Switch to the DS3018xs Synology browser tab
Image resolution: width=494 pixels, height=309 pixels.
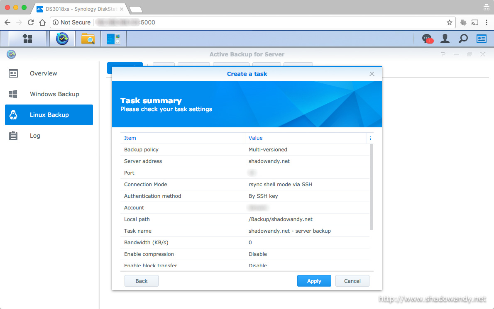(81, 9)
